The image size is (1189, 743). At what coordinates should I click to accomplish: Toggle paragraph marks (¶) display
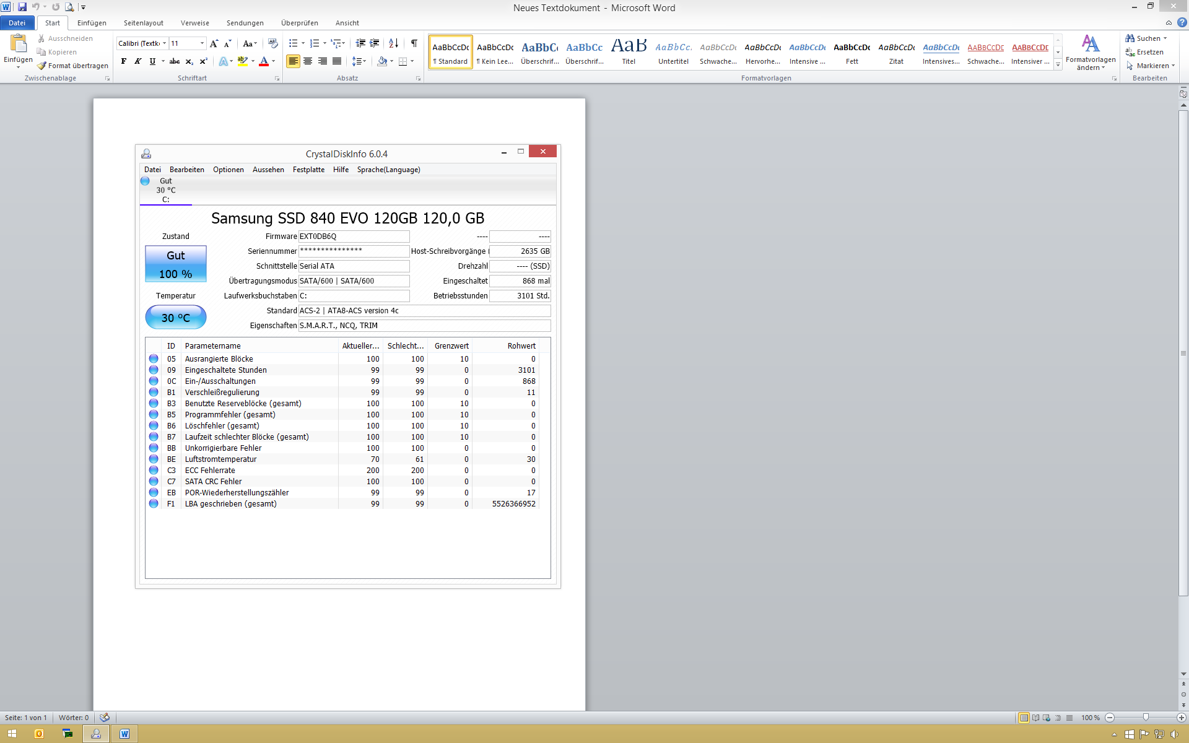point(414,43)
